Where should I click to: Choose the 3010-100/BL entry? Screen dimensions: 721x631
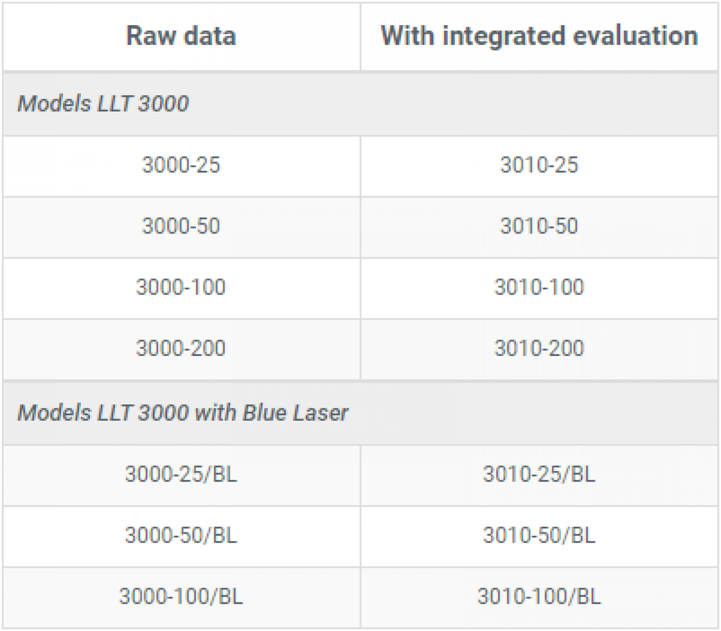[539, 597]
